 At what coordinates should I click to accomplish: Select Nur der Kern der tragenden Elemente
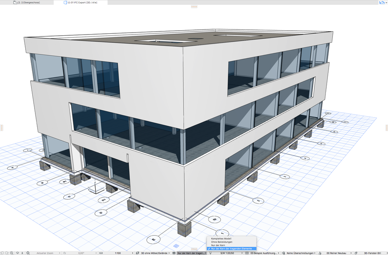coord(231,248)
